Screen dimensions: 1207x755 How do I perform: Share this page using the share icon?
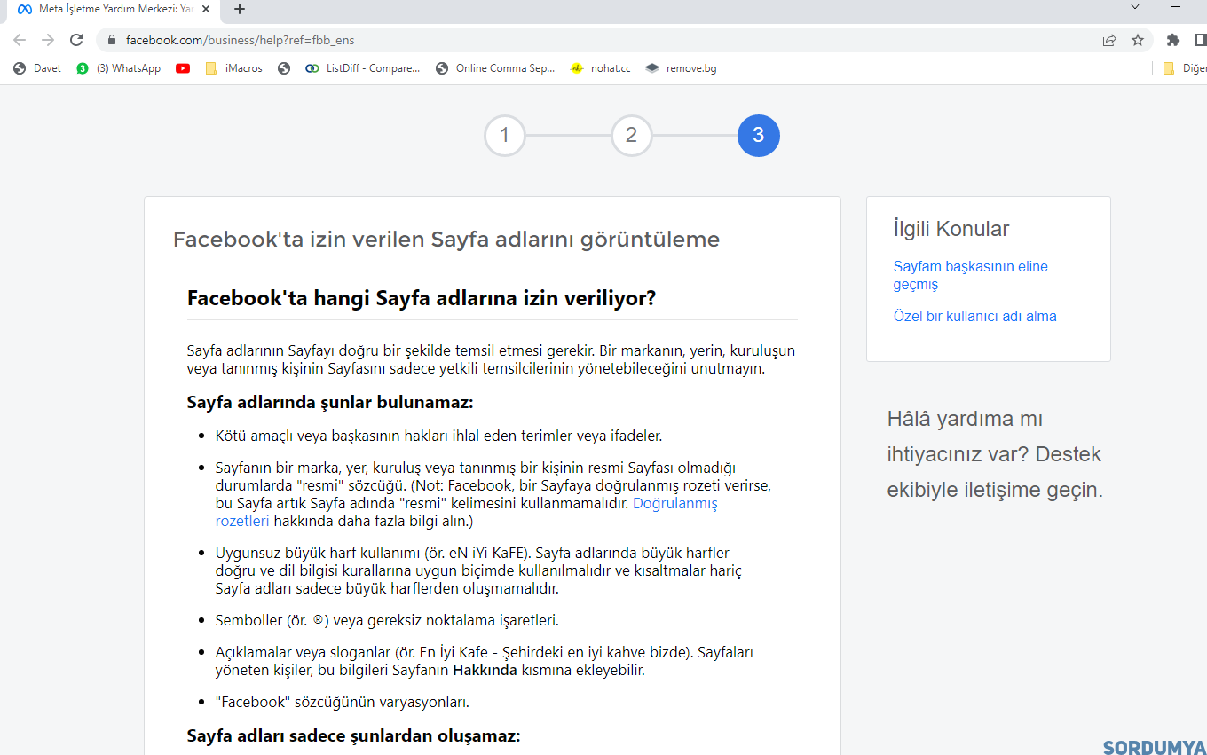click(x=1109, y=40)
